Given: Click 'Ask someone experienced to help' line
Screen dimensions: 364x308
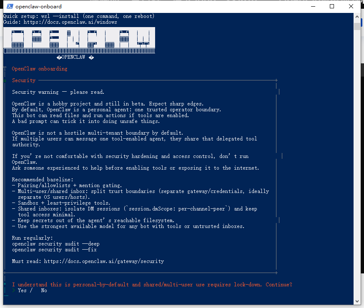Looking at the screenshot, I should [x=136, y=168].
